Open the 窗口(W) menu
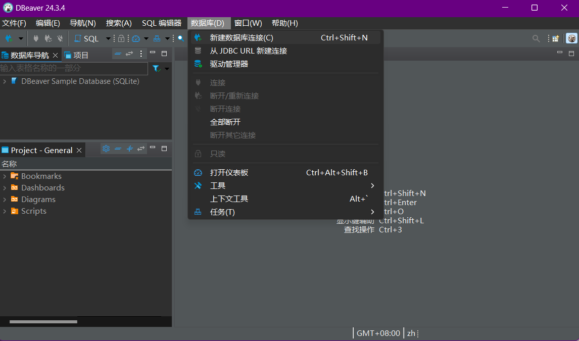Viewport: 579px width, 341px height. point(248,23)
